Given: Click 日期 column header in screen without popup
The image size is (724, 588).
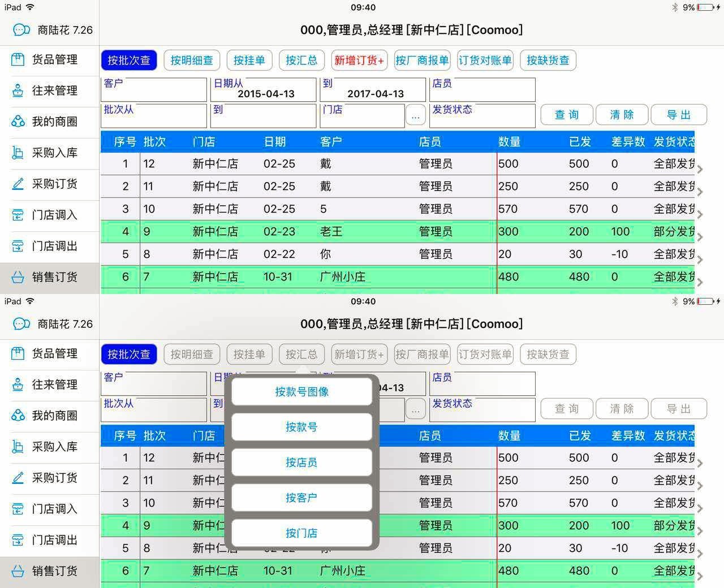Looking at the screenshot, I should [x=275, y=142].
